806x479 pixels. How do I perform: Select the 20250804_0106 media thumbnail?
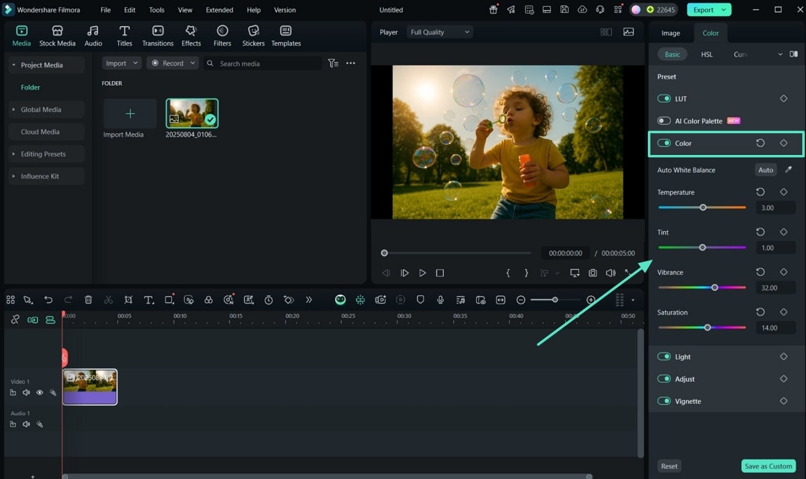[192, 113]
